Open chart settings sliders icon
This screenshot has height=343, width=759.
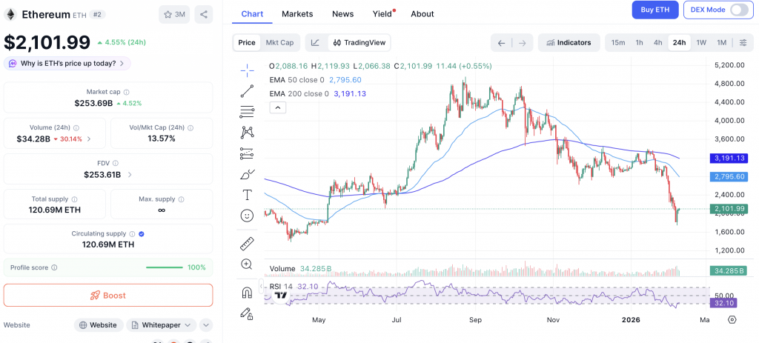point(743,43)
